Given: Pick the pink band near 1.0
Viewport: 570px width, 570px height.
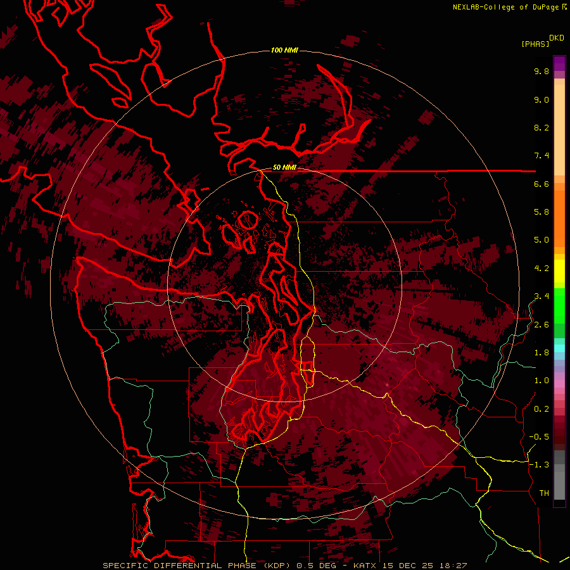Looking at the screenshot, I should 559,384.
